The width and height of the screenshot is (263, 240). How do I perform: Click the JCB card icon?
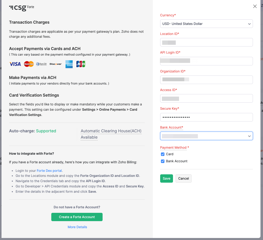pyautogui.click(x=81, y=64)
